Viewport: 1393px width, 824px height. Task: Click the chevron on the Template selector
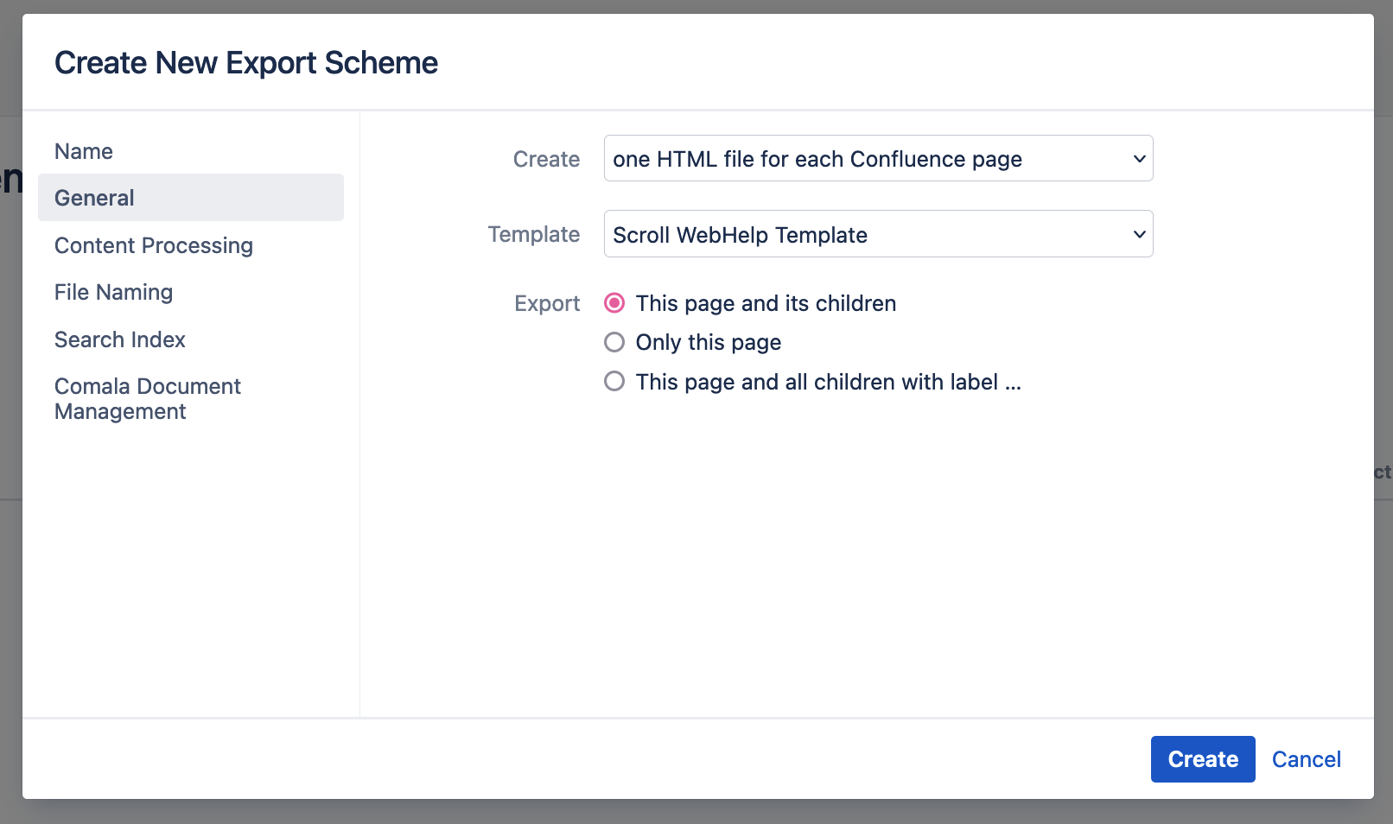tap(1138, 233)
